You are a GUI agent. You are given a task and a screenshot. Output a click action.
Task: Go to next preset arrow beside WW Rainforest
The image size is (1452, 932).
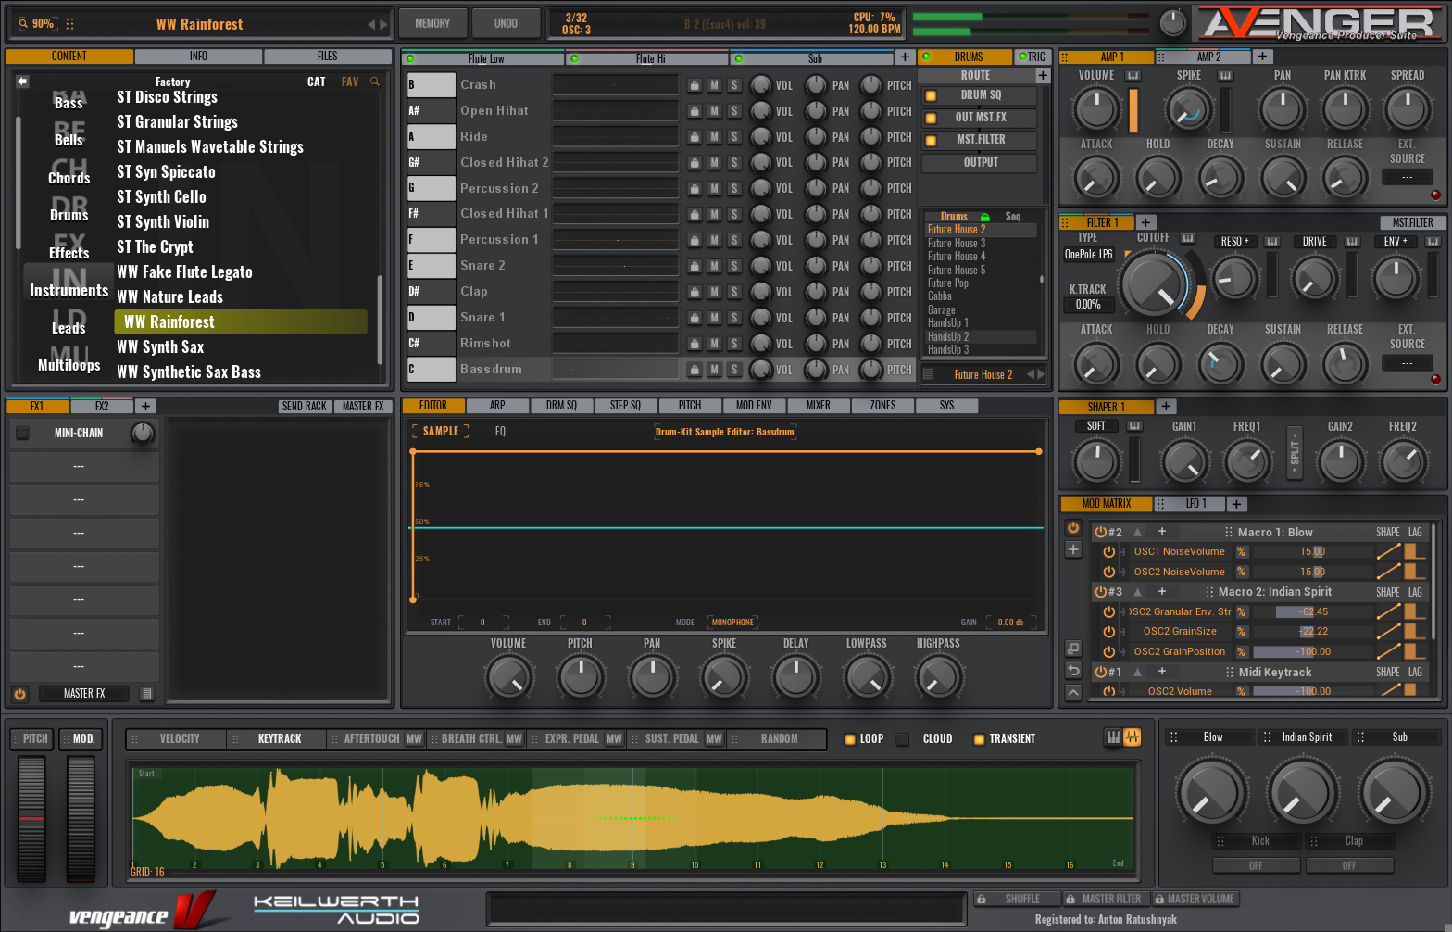(383, 24)
